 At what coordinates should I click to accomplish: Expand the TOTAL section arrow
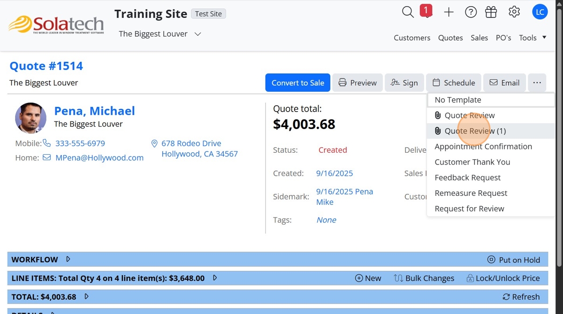(86, 297)
